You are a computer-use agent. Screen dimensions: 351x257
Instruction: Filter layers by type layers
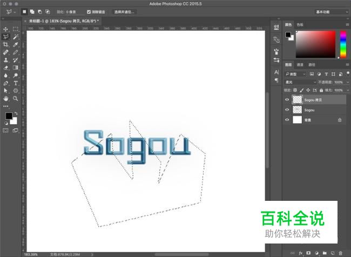pos(326,74)
